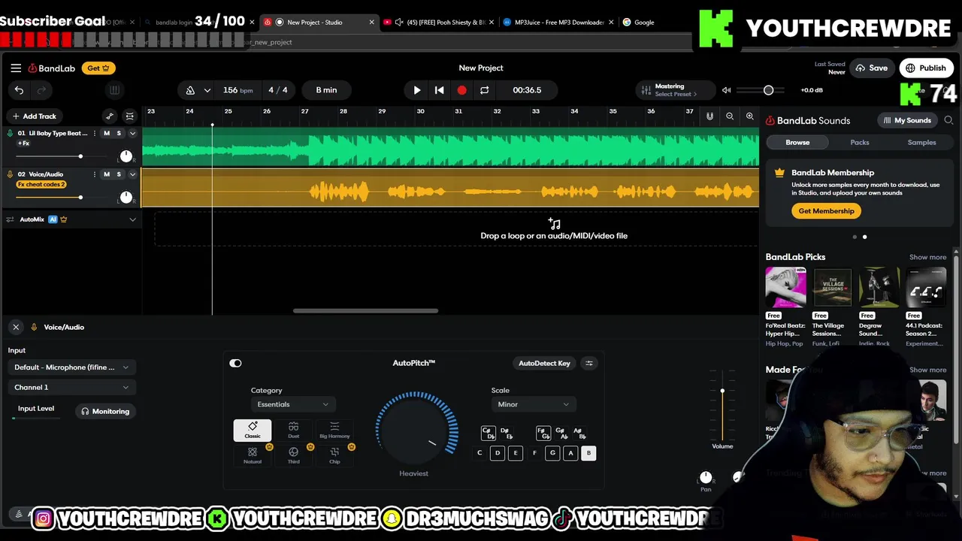The height and width of the screenshot is (541, 962).
Task: Click the automation curve icon beside Add Track
Action: tap(110, 116)
